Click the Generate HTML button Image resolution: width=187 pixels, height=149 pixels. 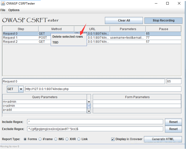coord(163,139)
